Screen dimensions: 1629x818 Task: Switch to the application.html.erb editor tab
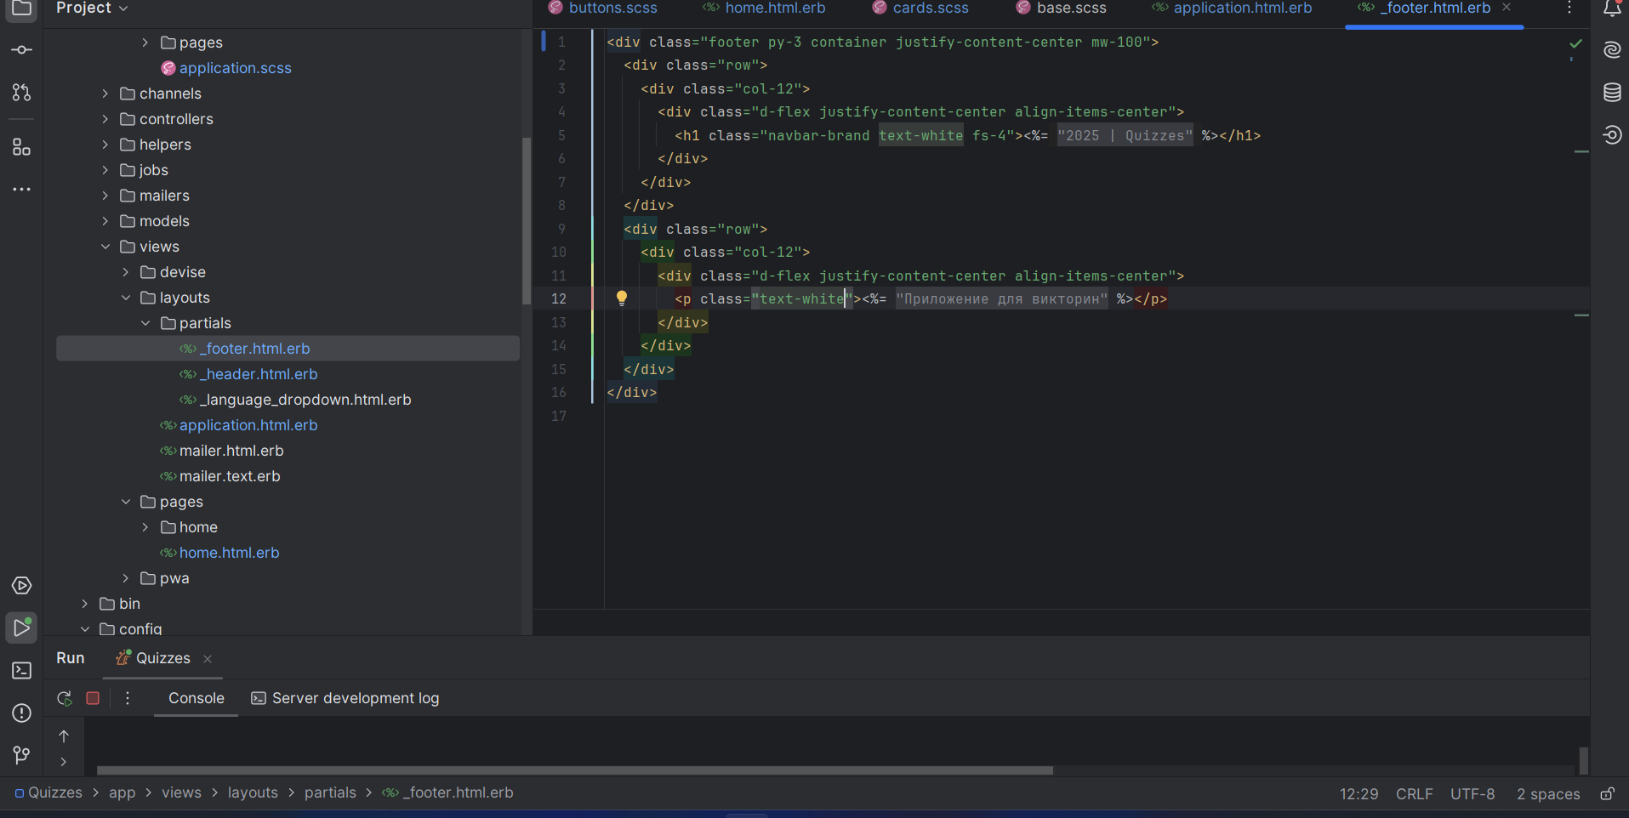click(1232, 9)
